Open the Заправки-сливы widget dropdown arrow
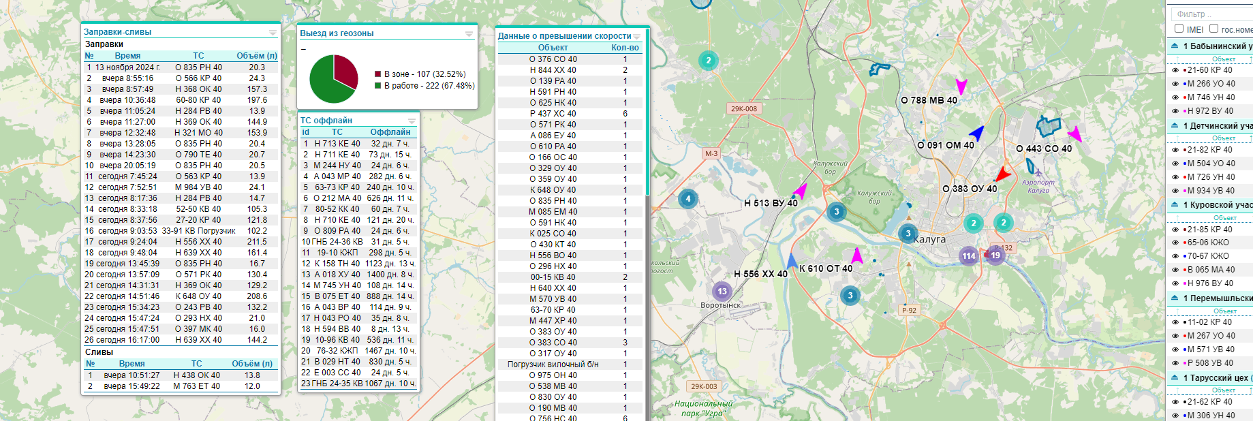Image resolution: width=1253 pixels, height=421 pixels. point(273,33)
